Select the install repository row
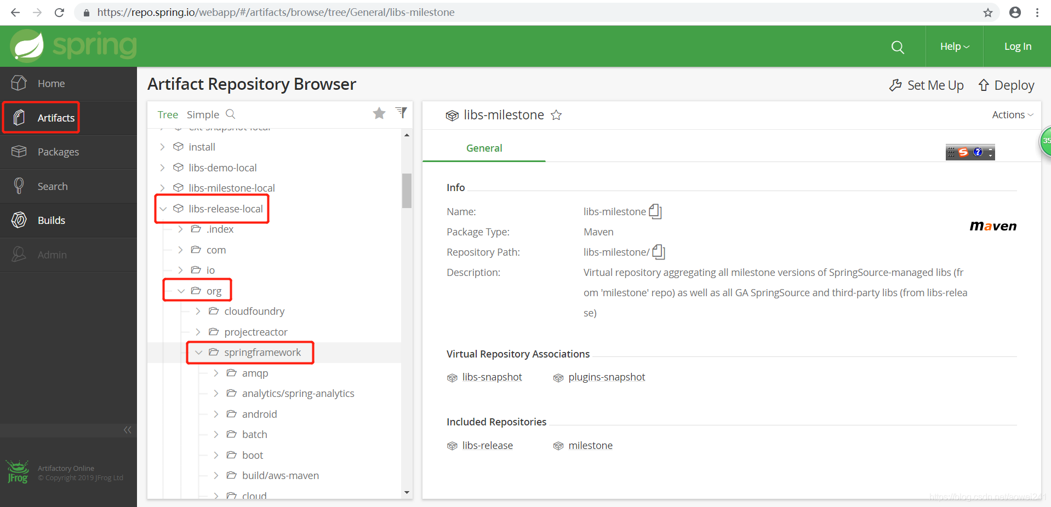This screenshot has width=1051, height=507. (x=202, y=147)
